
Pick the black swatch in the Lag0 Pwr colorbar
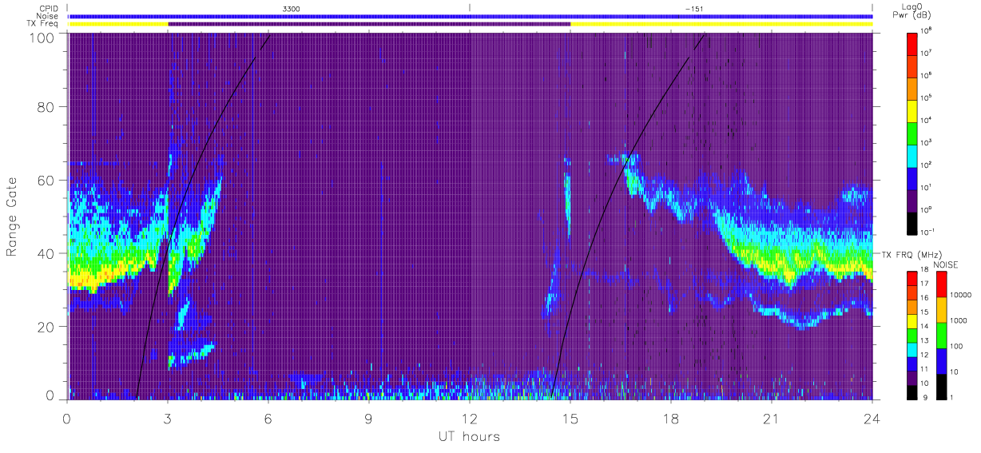(913, 222)
